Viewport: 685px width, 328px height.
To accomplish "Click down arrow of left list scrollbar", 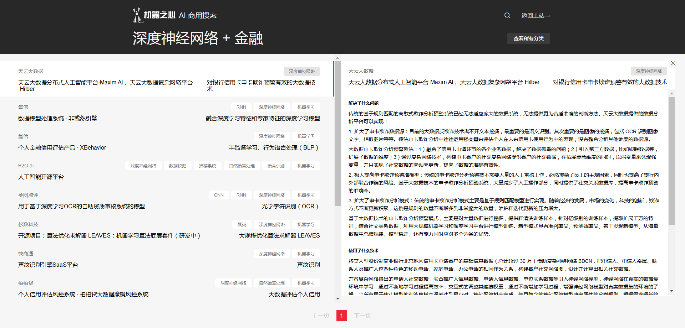I will [x=338, y=298].
